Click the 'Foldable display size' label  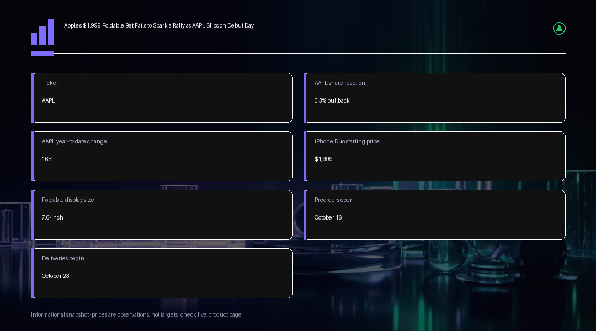pyautogui.click(x=68, y=200)
